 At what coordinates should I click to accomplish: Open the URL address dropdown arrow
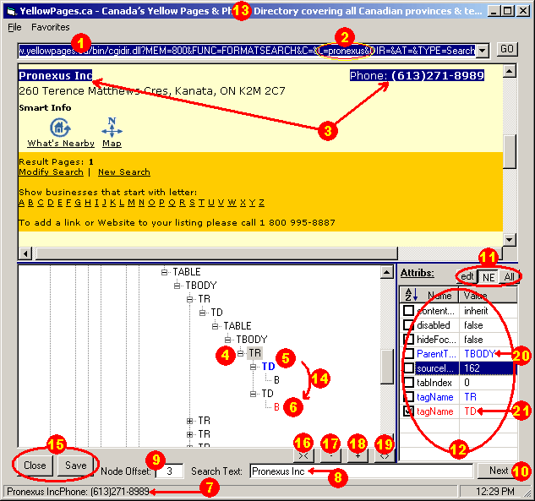coord(482,51)
